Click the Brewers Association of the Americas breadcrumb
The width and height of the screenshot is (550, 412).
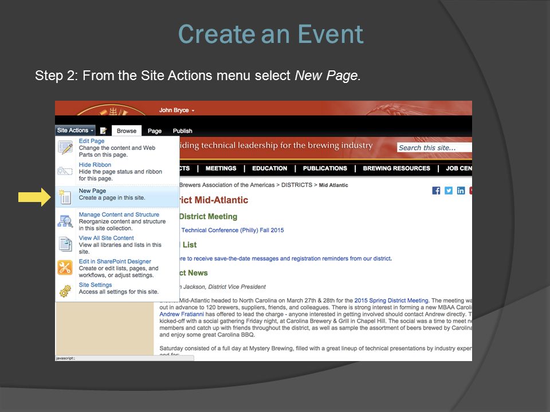(x=227, y=185)
